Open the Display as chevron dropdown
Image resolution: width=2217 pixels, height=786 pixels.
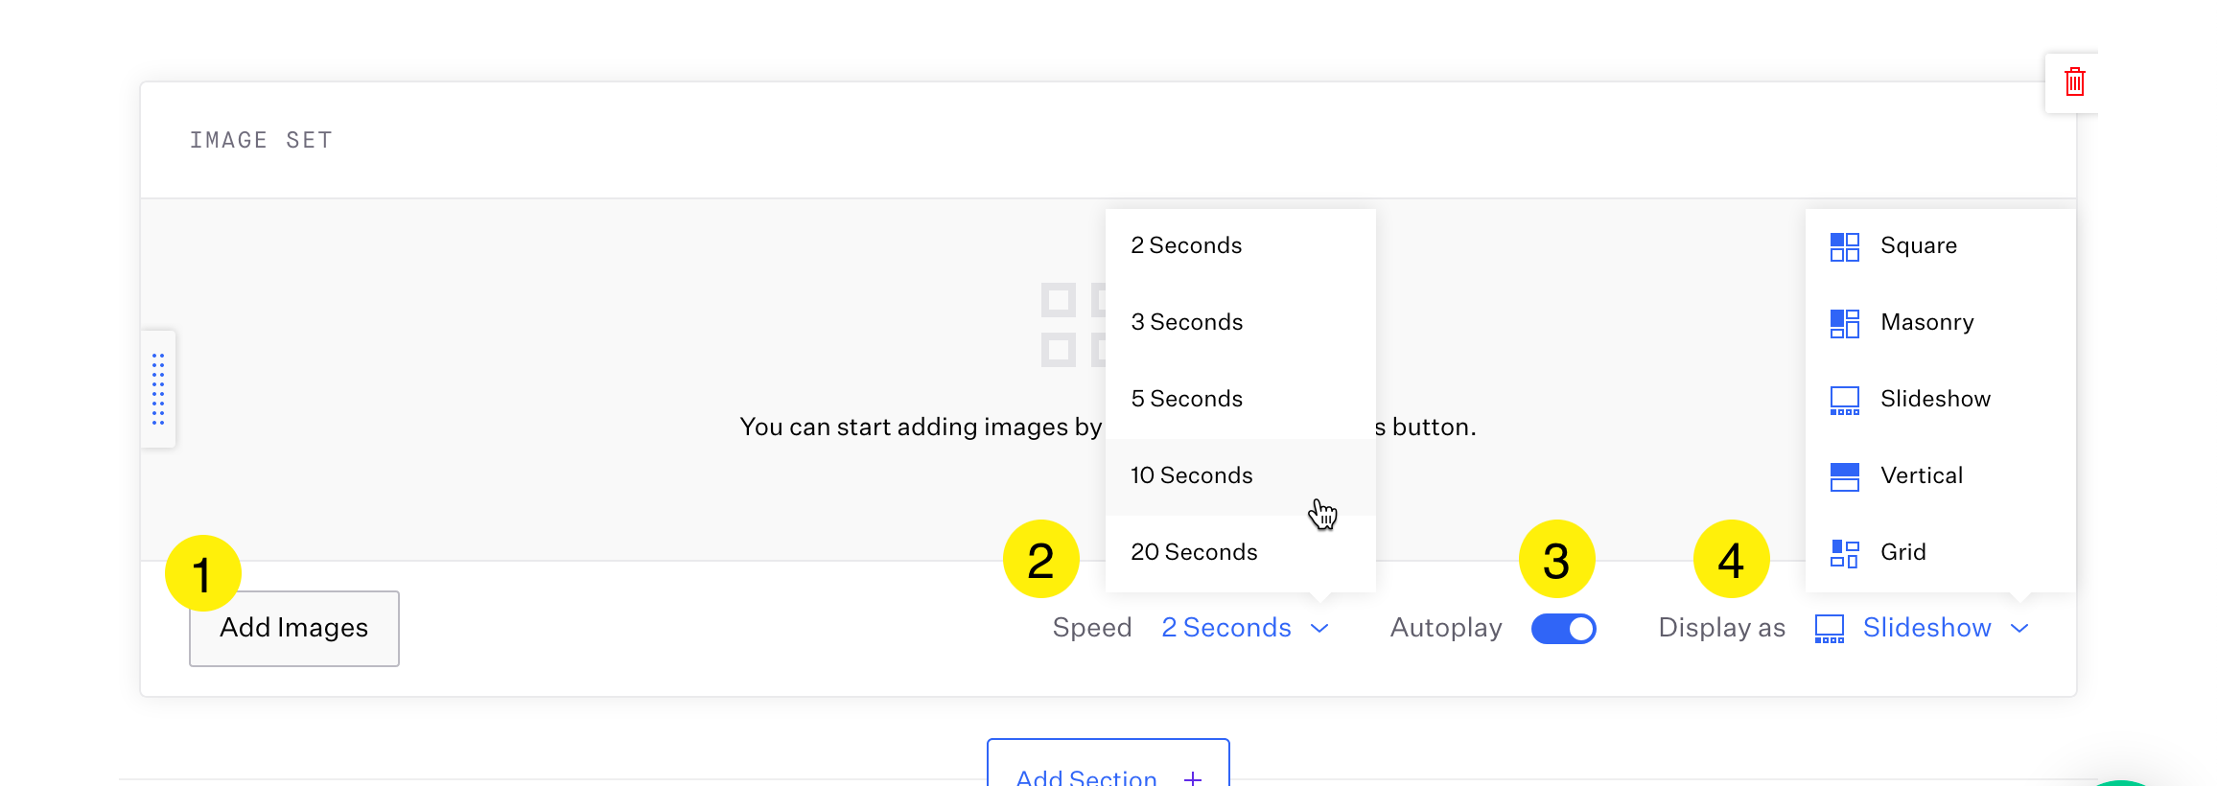[2019, 629]
